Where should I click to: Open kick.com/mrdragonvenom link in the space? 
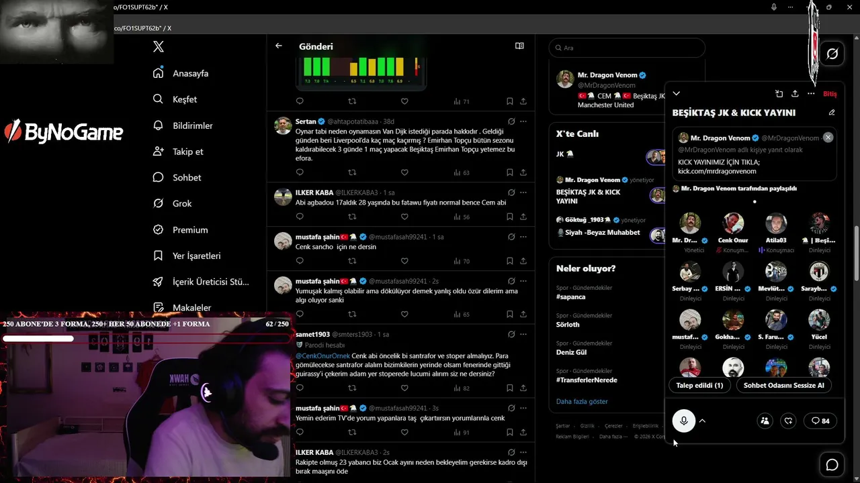tap(717, 171)
